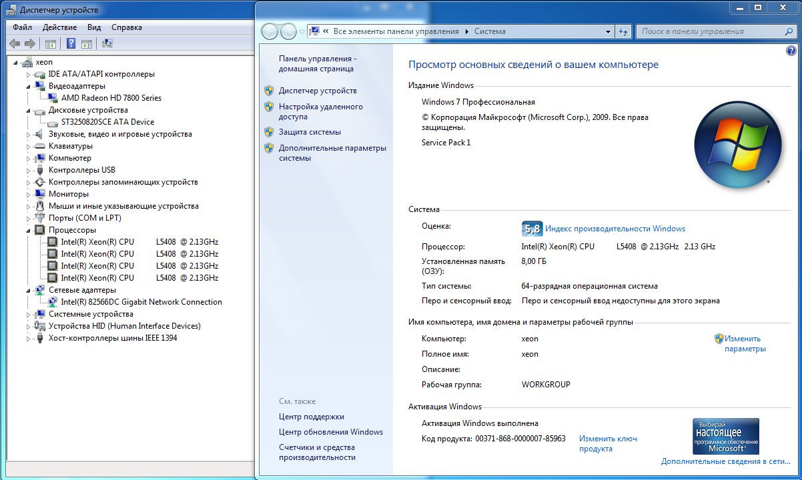Collapse the Видеоадаптеры node
This screenshot has width=802, height=480.
click(29, 86)
